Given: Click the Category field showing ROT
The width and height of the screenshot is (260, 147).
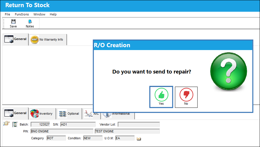Looking at the screenshot, I should (56, 138).
